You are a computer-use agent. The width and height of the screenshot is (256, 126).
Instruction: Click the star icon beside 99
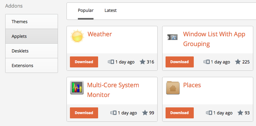145,113
